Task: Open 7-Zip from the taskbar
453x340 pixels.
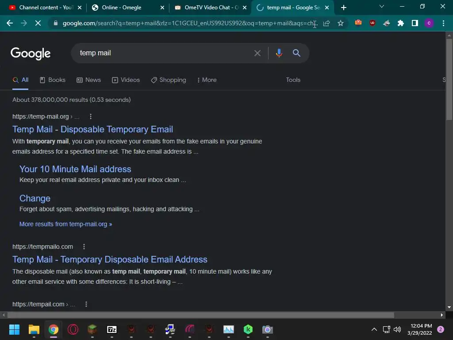Action: [112, 329]
